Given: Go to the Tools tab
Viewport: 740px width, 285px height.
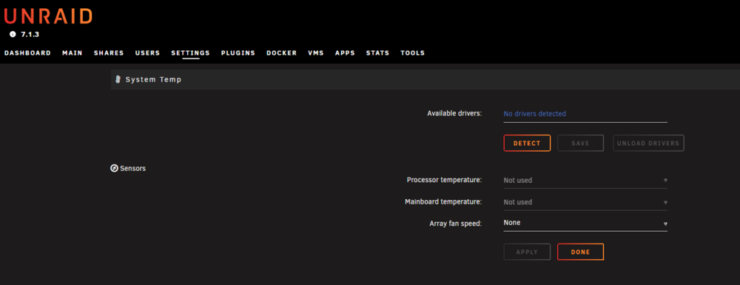Looking at the screenshot, I should 412,53.
